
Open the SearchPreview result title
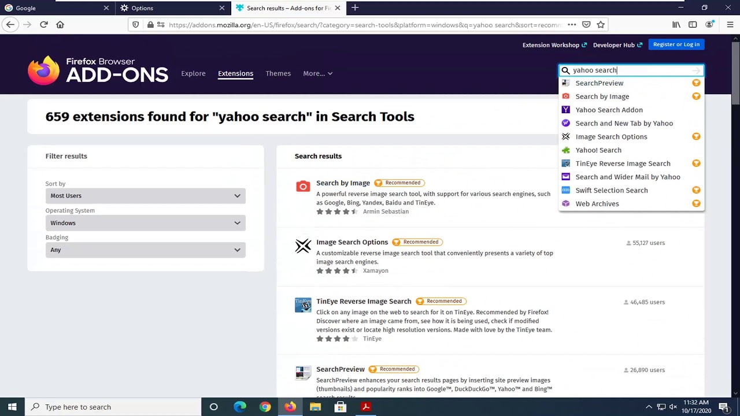[x=341, y=369]
